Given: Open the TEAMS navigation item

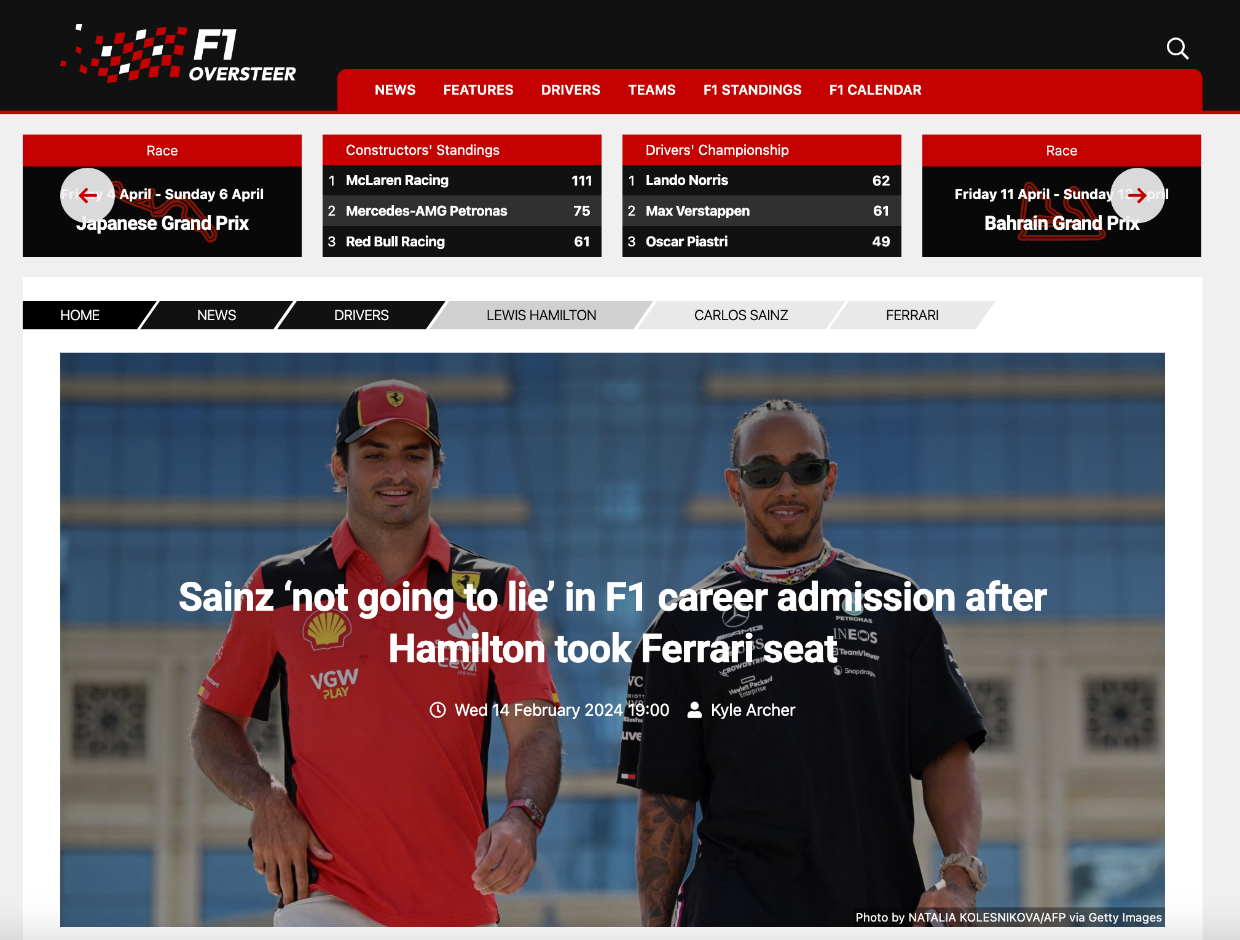Looking at the screenshot, I should tap(651, 90).
